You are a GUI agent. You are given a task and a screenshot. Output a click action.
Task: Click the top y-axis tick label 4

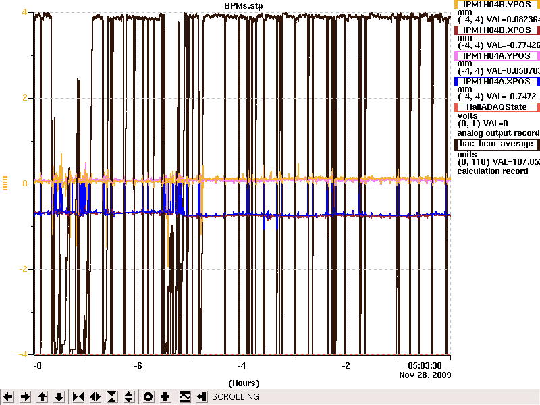click(x=24, y=12)
